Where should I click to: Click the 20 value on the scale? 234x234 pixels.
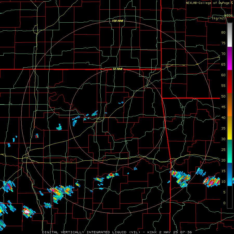pos(223,160)
